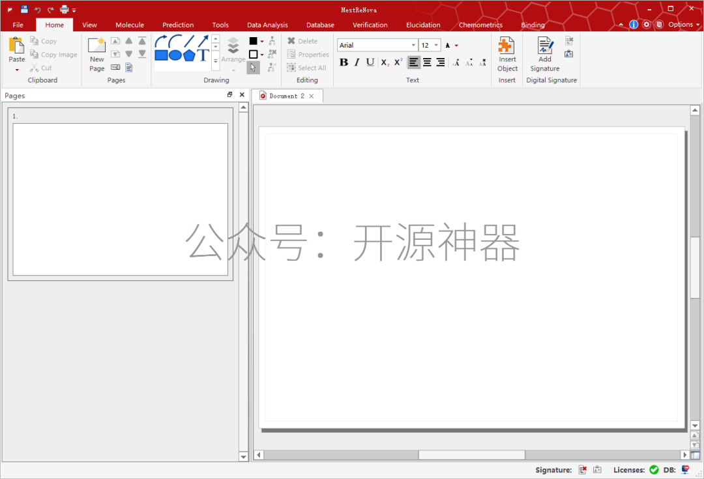Switch to the Prediction ribbon tab
The image size is (704, 479).
click(x=178, y=25)
